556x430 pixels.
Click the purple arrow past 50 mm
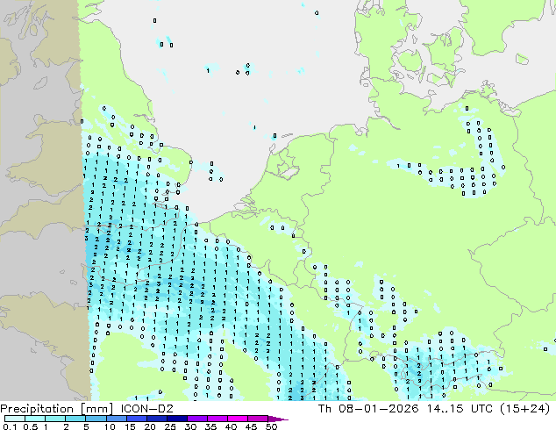click(278, 419)
